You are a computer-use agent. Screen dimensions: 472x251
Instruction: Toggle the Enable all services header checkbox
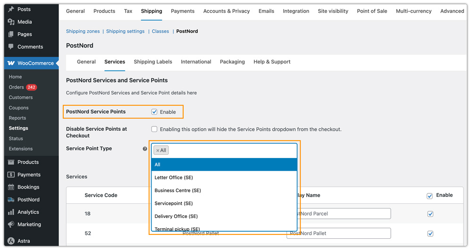(430, 196)
